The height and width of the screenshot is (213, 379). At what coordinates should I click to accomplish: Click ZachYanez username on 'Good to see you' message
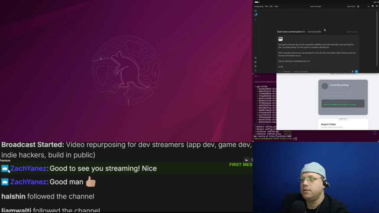click(x=28, y=168)
